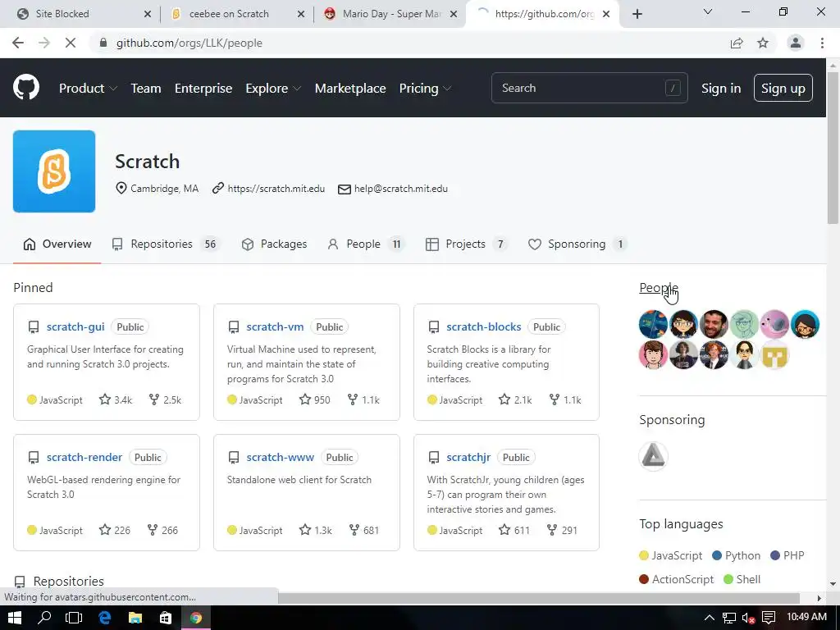Open the scratch-render repository
Screen dimensions: 840x630
pyautogui.click(x=84, y=458)
